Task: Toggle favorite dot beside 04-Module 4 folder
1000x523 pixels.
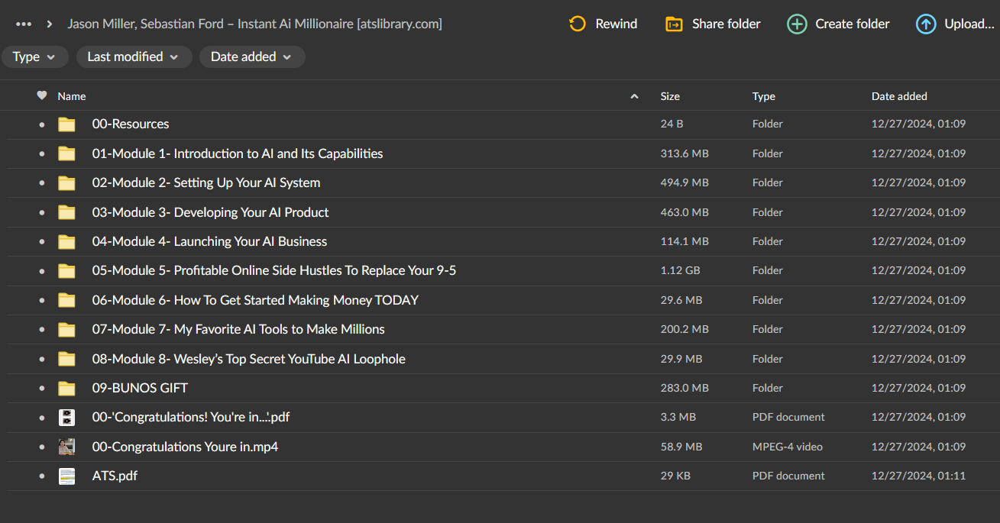Action: [x=42, y=242]
